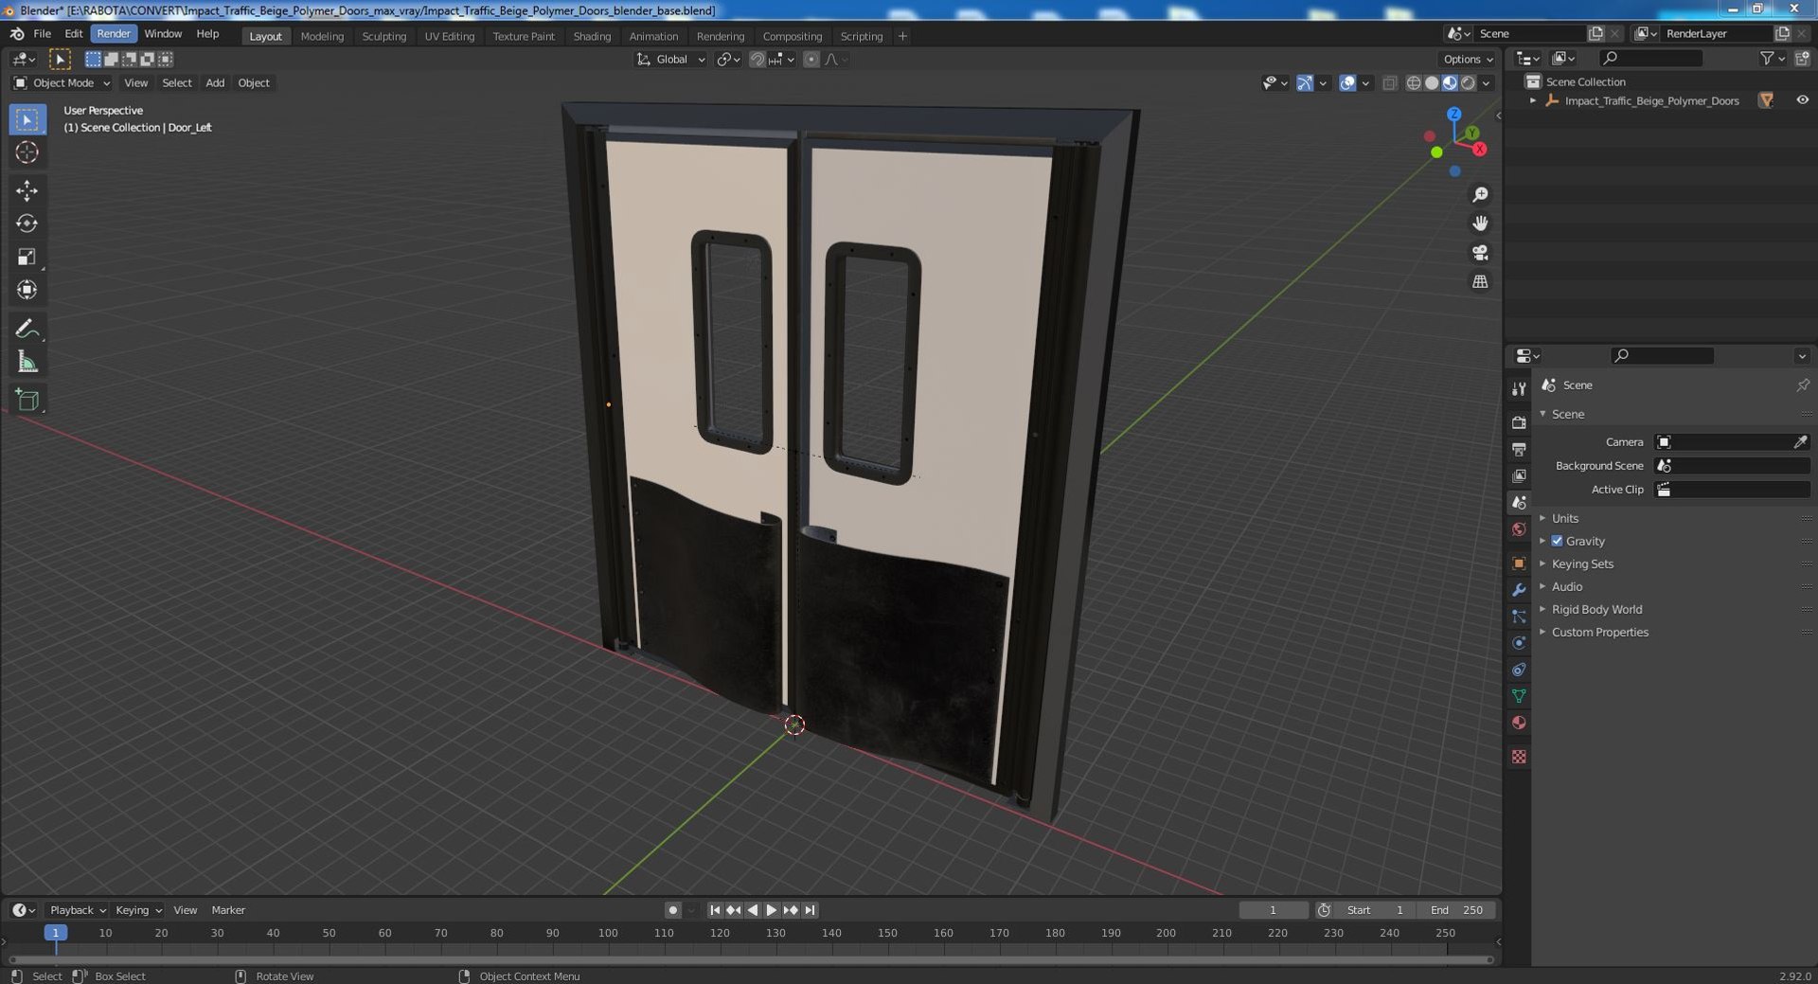Expand the Keying Sets panel
This screenshot has width=1818, height=984.
click(1582, 564)
